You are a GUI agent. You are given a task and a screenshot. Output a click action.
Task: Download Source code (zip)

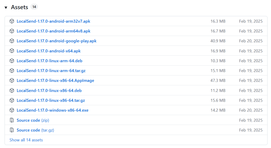click(33, 120)
